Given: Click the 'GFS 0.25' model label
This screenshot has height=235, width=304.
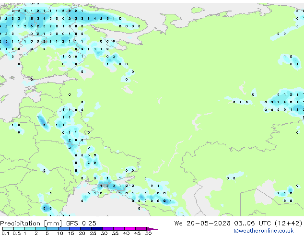Looking at the screenshot, I should tap(81, 223).
